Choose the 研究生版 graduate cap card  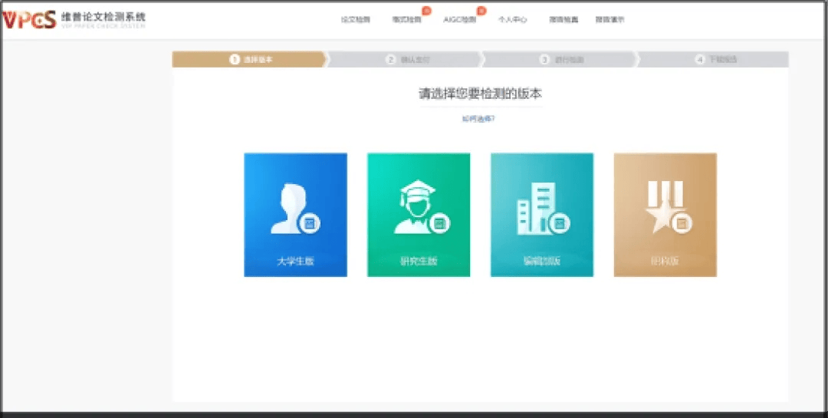coord(419,215)
